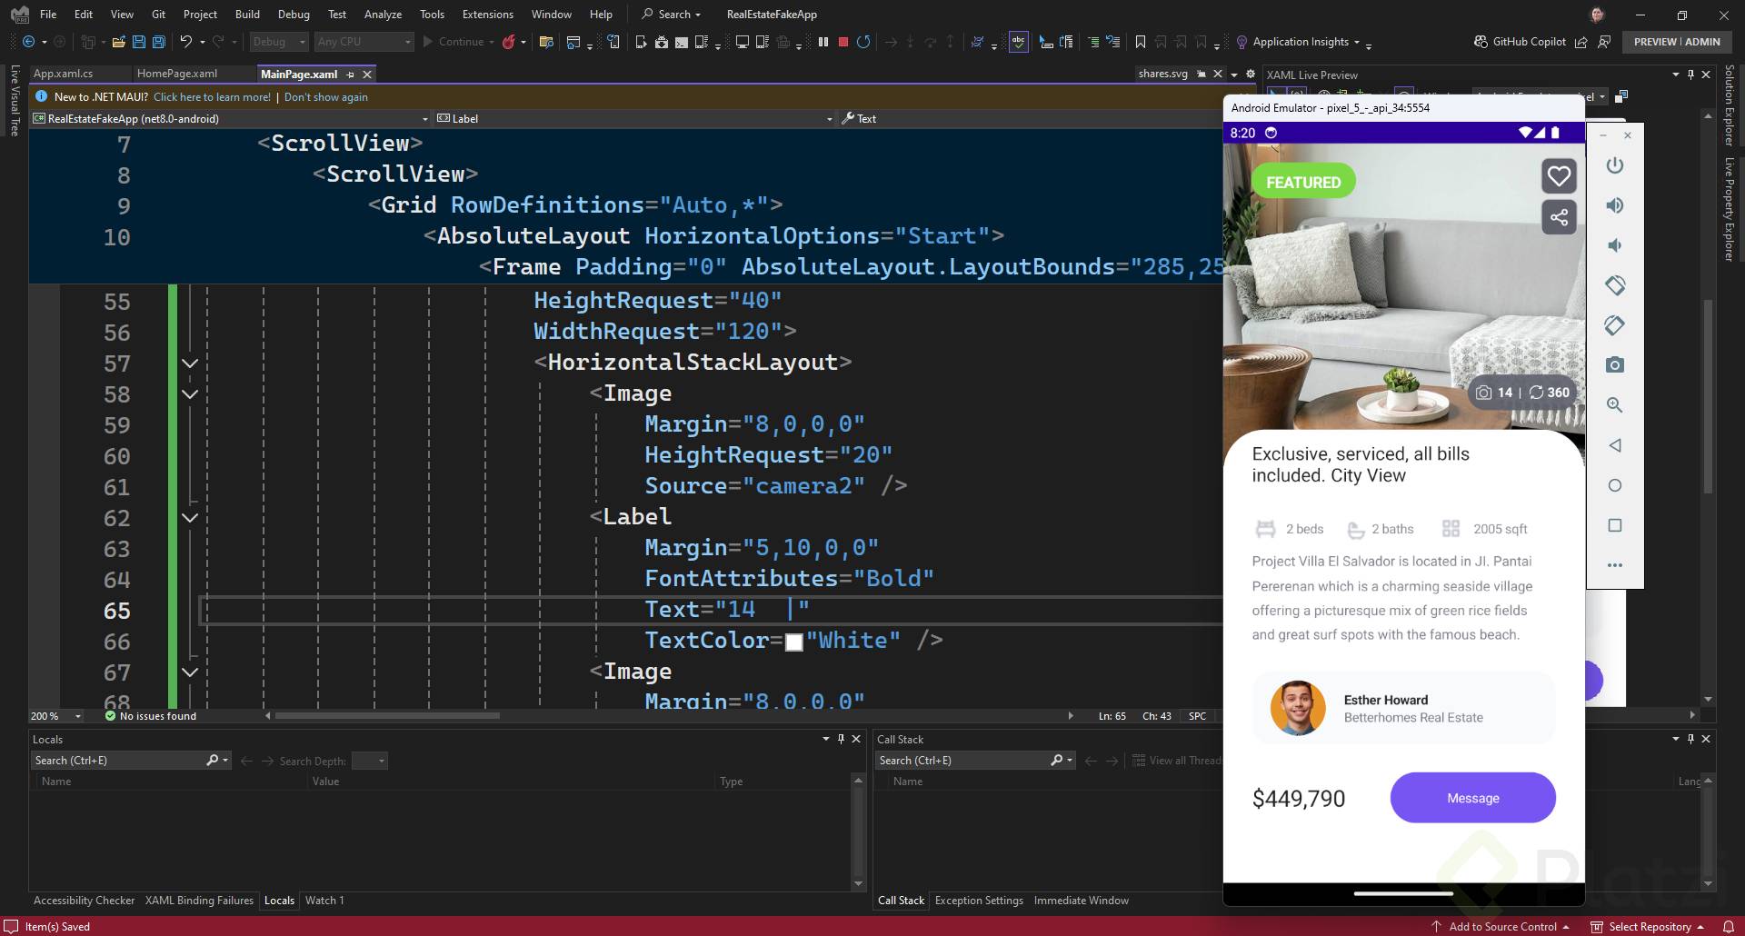
Task: Click the 'Click here to learn more!' link
Action: pos(212,97)
